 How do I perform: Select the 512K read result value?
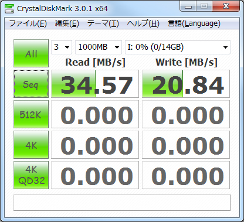click(x=95, y=114)
